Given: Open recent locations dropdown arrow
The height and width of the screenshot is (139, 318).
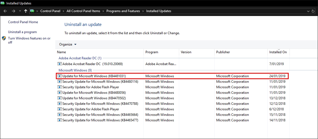Looking at the screenshot, I should pyautogui.click(x=20, y=11).
